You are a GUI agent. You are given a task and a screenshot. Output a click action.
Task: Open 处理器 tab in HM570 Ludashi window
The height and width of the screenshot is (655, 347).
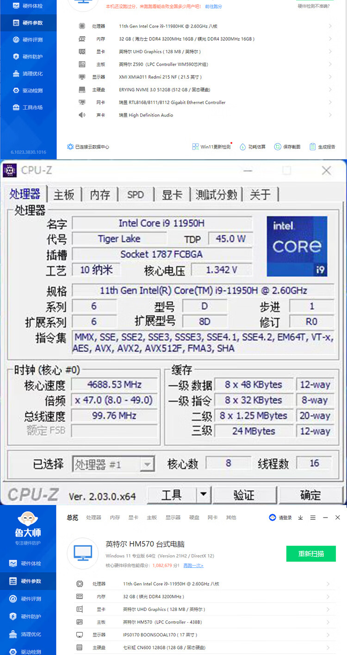[94, 518]
